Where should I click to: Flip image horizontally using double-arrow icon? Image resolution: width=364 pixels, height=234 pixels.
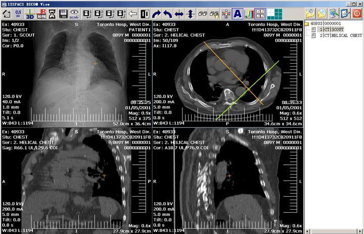(x=179, y=14)
